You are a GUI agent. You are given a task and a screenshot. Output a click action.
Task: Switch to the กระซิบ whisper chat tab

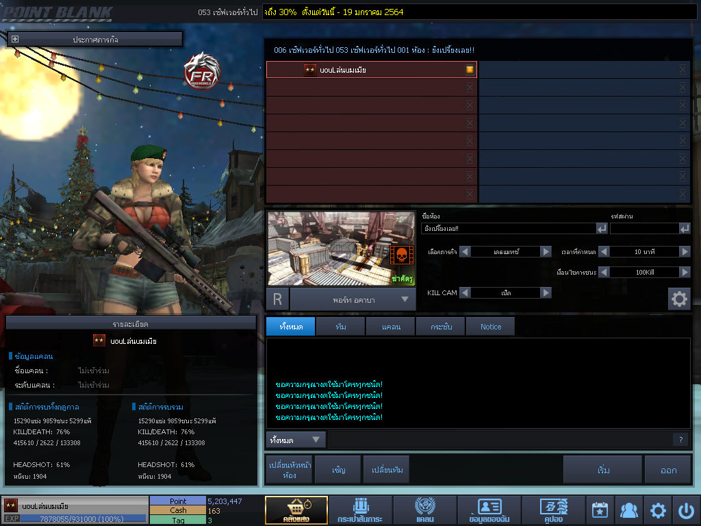(441, 327)
